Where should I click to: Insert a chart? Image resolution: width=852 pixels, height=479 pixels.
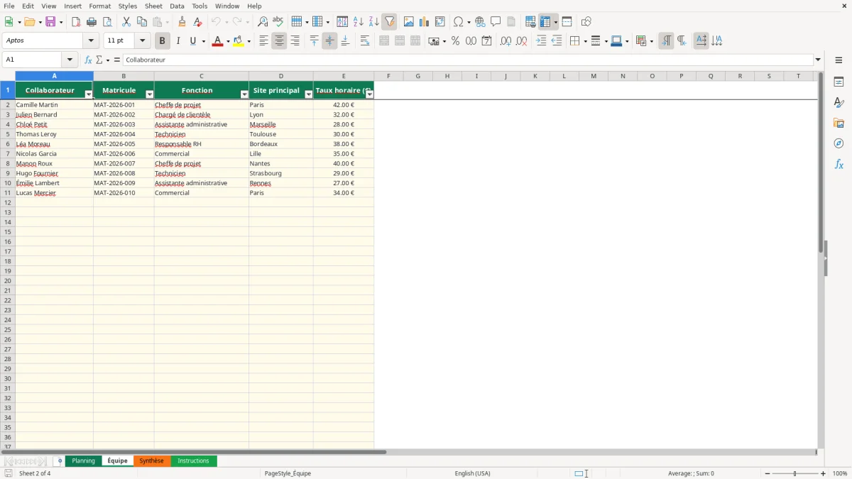coord(424,22)
